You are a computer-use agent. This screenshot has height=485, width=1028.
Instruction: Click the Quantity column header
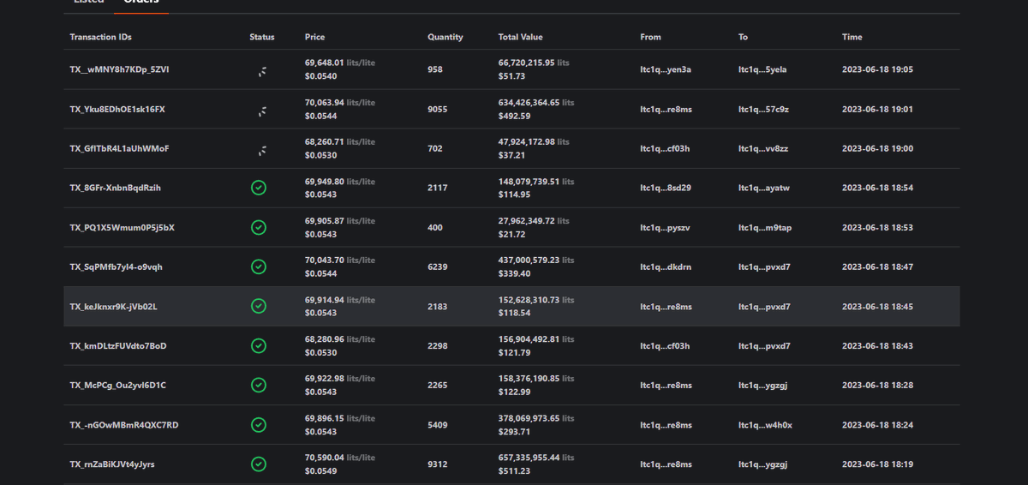[x=445, y=37]
